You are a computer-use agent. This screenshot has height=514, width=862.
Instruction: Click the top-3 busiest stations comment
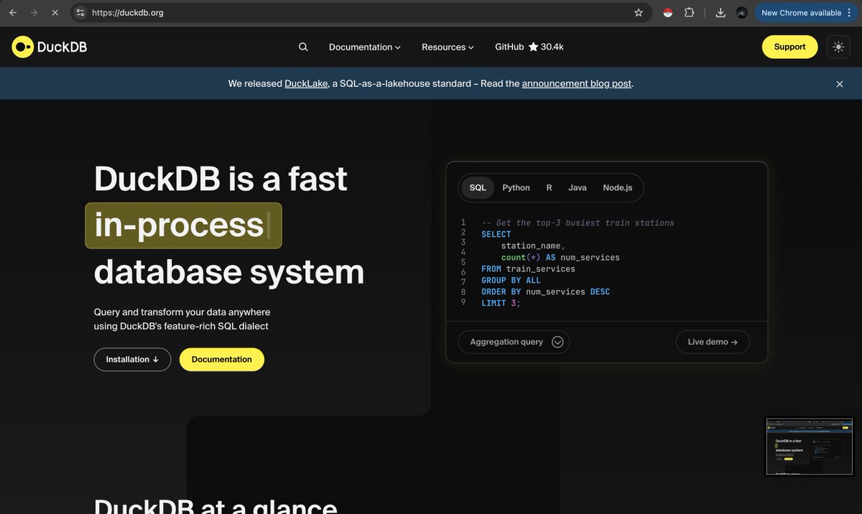578,223
